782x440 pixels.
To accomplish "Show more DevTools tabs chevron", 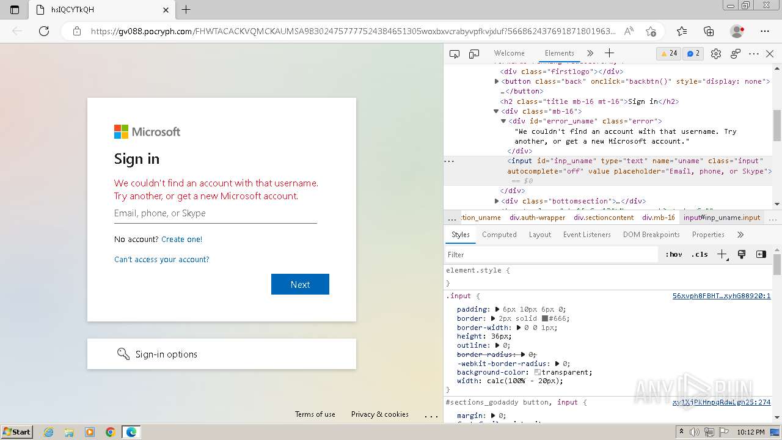I will pos(590,53).
